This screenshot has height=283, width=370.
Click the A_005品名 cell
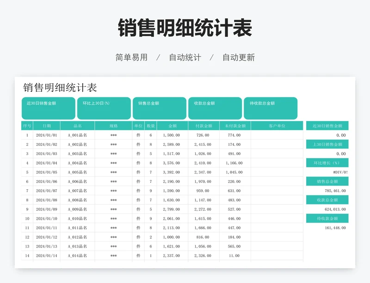pos(78,172)
